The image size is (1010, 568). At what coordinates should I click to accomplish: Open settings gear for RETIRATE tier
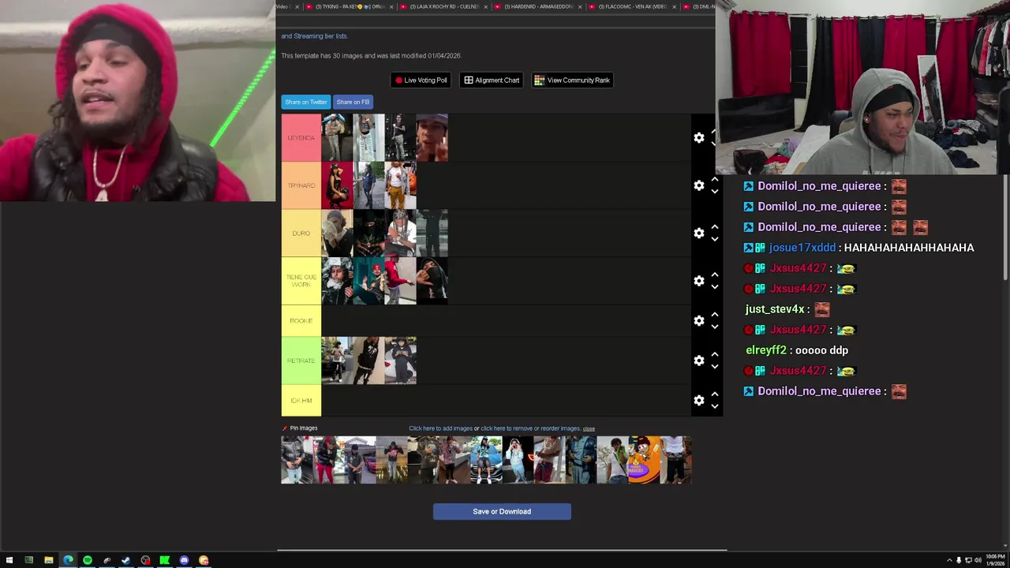point(699,361)
